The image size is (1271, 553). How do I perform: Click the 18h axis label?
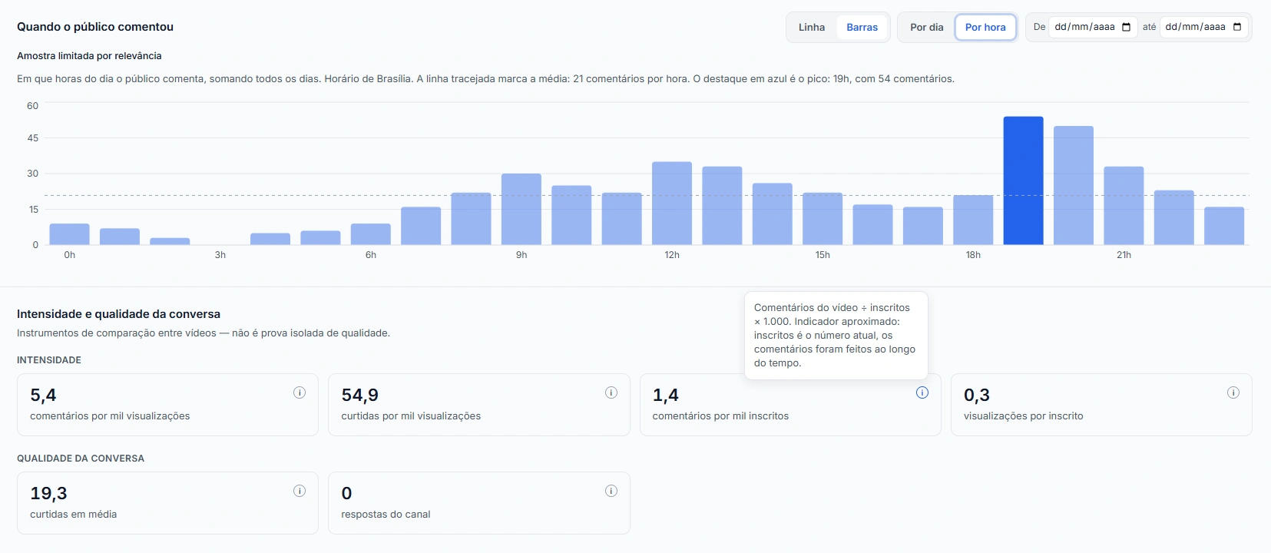[973, 255]
